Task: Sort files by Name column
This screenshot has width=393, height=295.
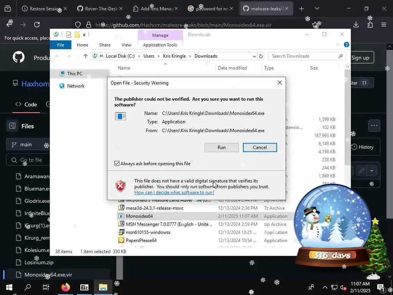Action: pos(124,68)
